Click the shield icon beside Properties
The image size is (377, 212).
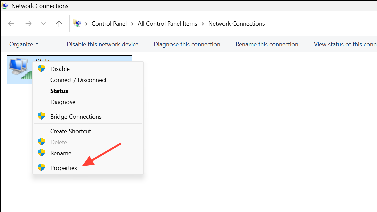(41, 168)
